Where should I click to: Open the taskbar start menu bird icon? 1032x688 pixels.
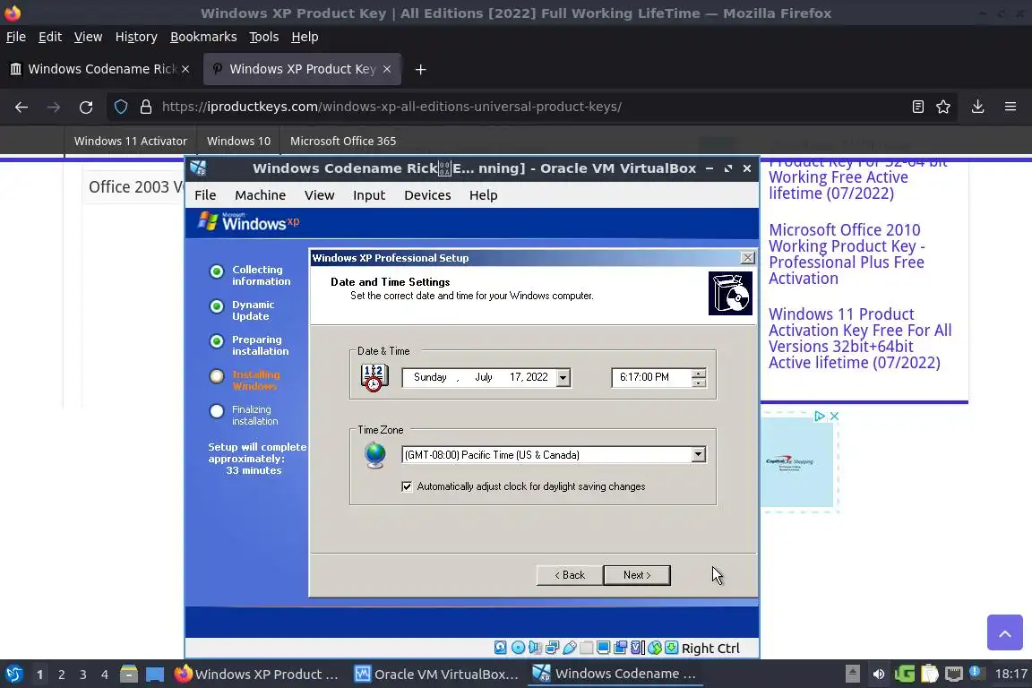[x=13, y=674]
